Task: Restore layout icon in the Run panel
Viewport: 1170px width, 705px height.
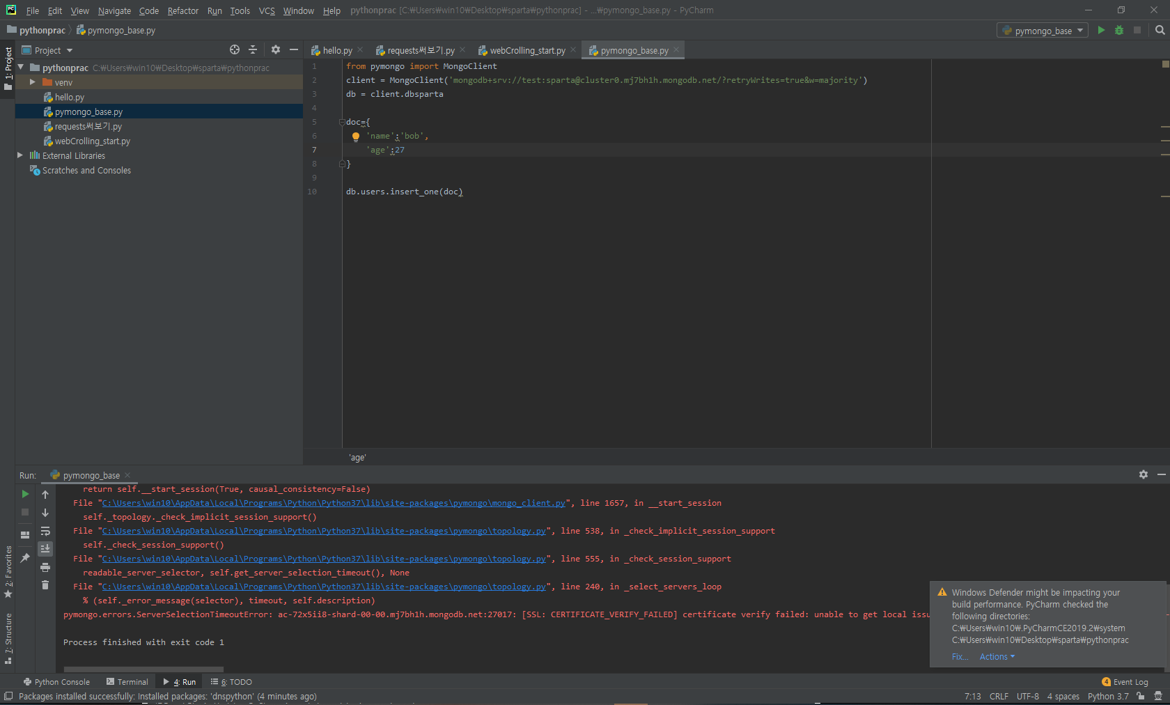Action: (25, 535)
